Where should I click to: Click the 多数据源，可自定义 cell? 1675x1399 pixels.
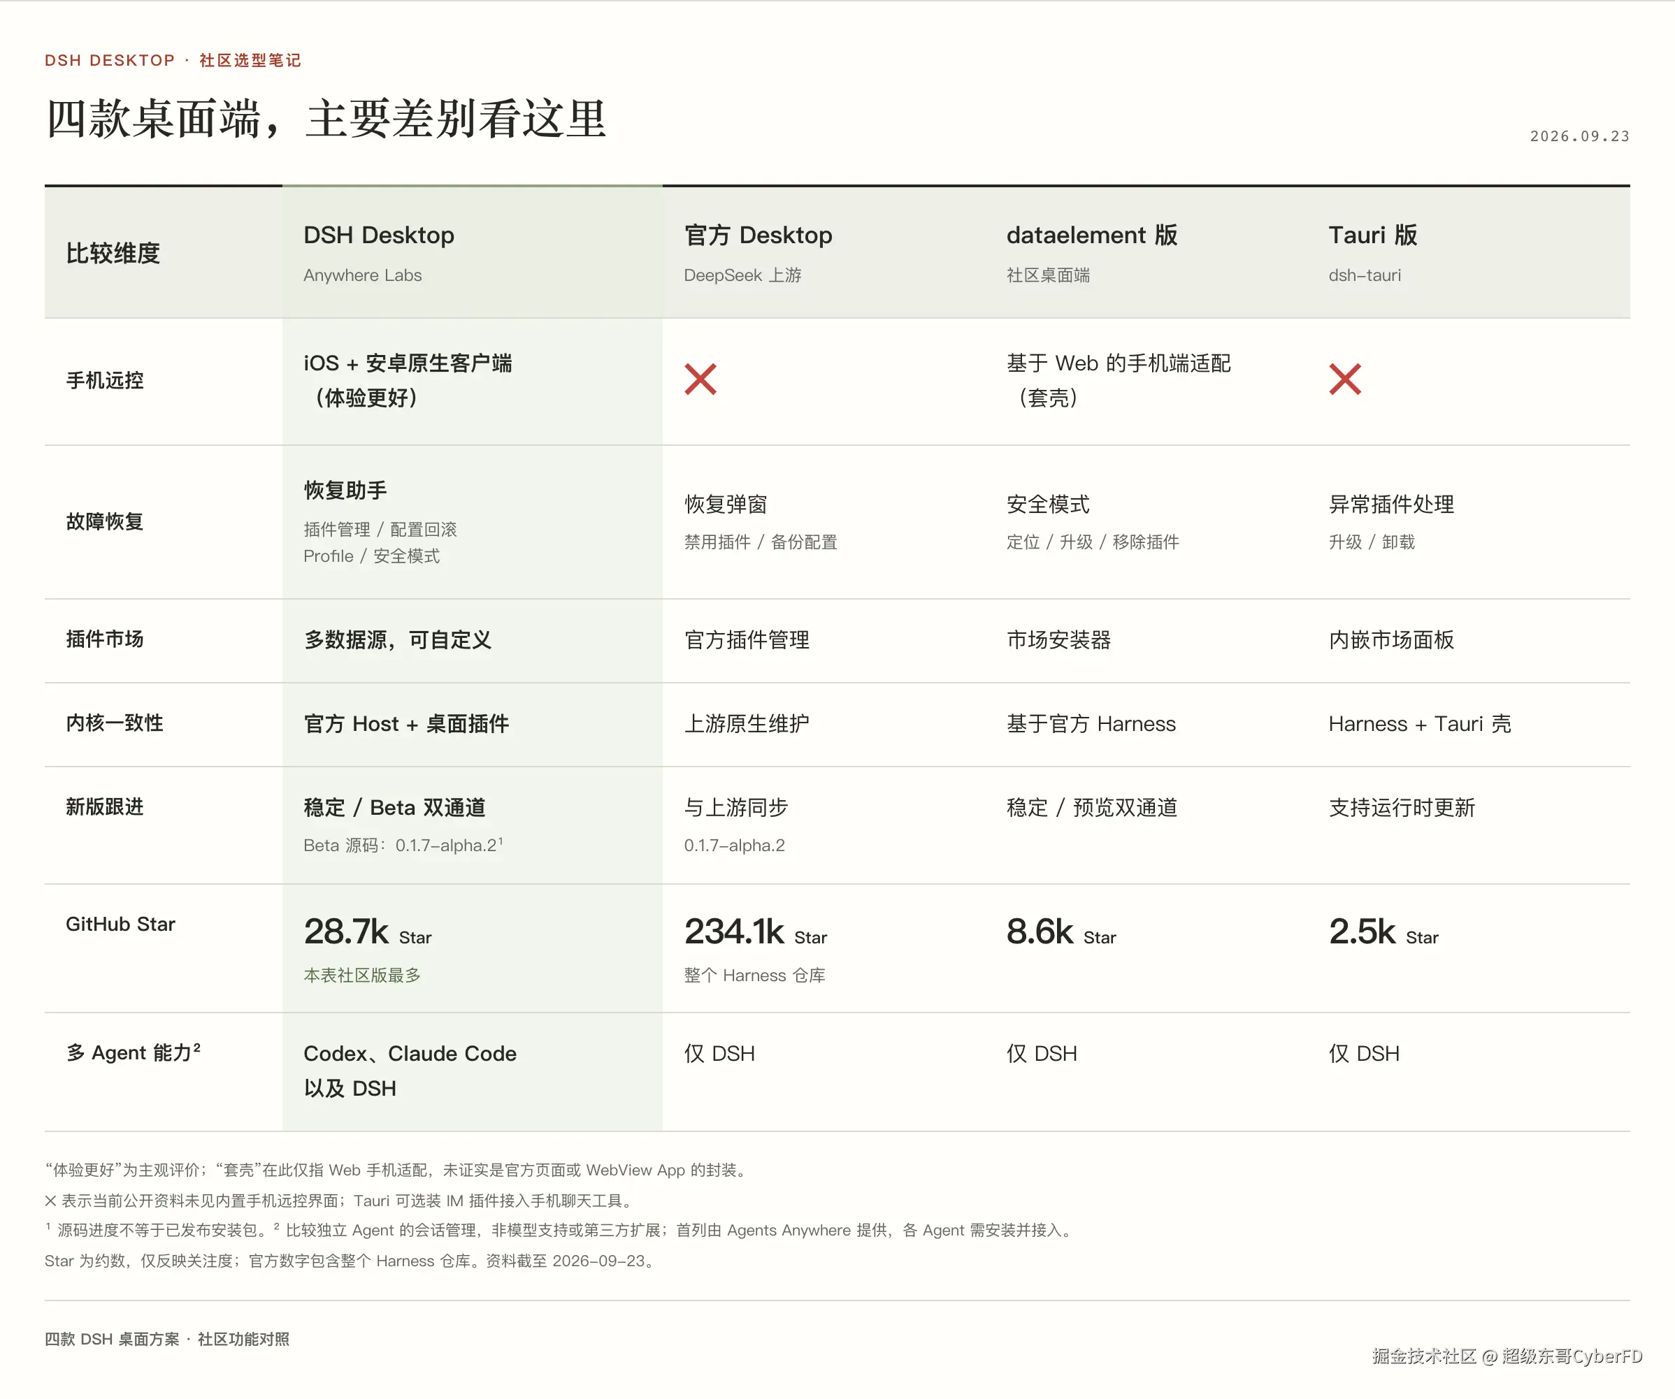point(397,639)
